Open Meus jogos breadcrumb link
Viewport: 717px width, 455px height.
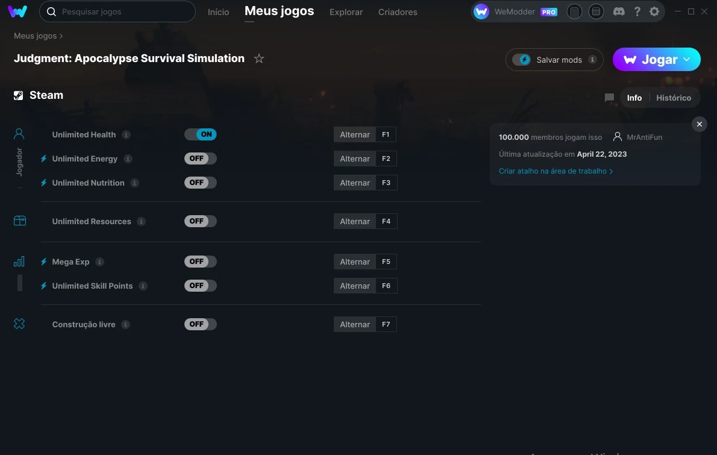35,36
